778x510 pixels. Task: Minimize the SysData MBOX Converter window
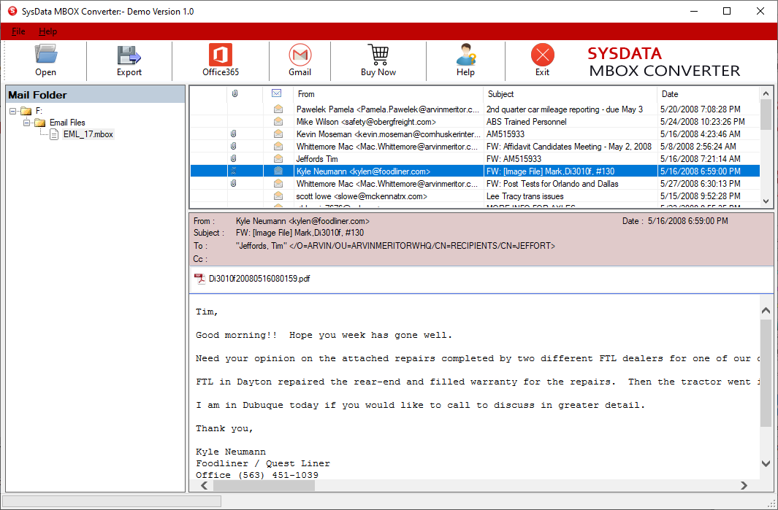[x=694, y=11]
